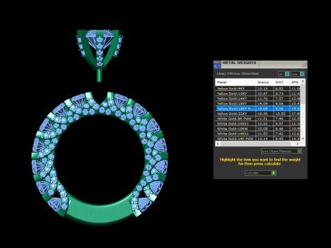This screenshot has height=248, width=331.
Task: Close the Metal Weights panel
Action: click(303, 64)
